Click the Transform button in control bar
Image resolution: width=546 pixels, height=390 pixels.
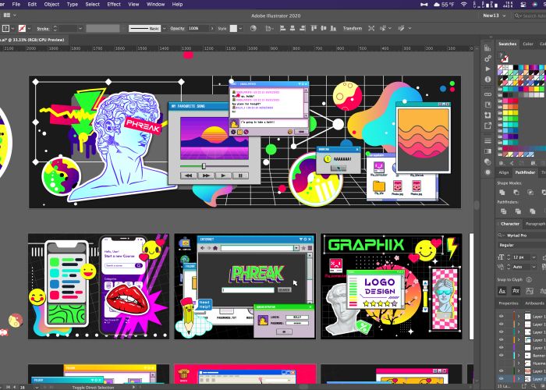coord(353,28)
